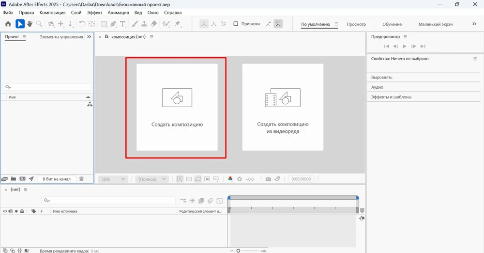Click the Home icon in toolbar

coord(8,24)
